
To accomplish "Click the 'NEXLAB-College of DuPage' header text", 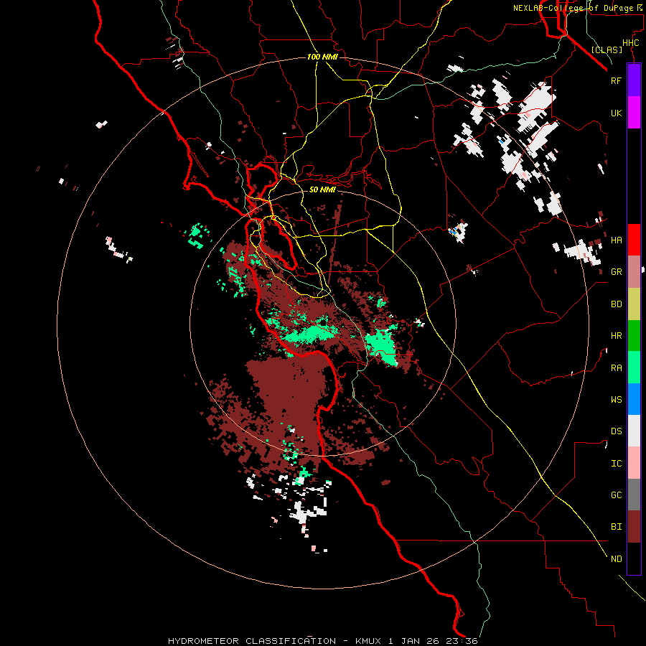I will click(573, 8).
